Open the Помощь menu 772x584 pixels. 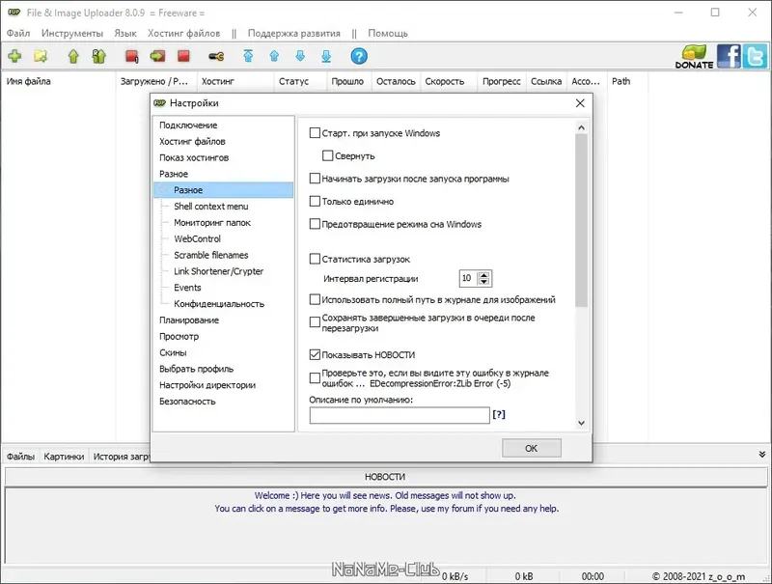(388, 33)
